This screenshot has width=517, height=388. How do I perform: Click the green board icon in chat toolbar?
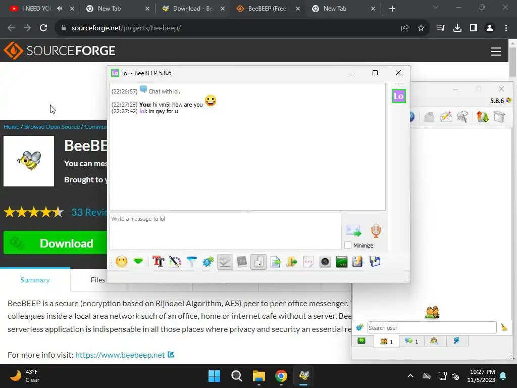click(342, 262)
